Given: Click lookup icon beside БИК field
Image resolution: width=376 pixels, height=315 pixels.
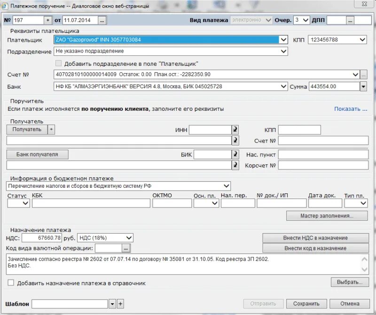Looking at the screenshot, I should (x=235, y=154).
